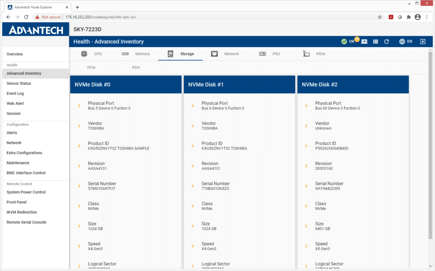Image resolution: width=435 pixels, height=271 pixels.
Task: Open Session in sidebar
Action: point(14,114)
